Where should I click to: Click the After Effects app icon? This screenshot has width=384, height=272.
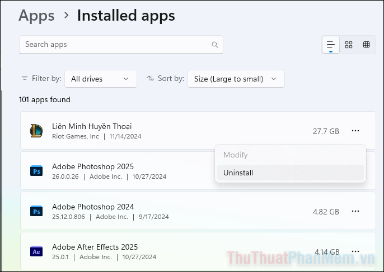click(36, 251)
